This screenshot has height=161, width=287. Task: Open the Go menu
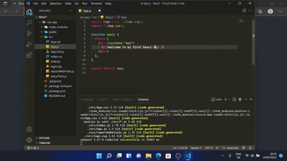[x=77, y=3]
